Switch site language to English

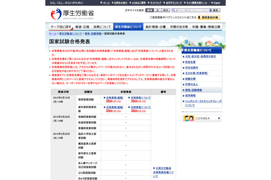[217, 3]
